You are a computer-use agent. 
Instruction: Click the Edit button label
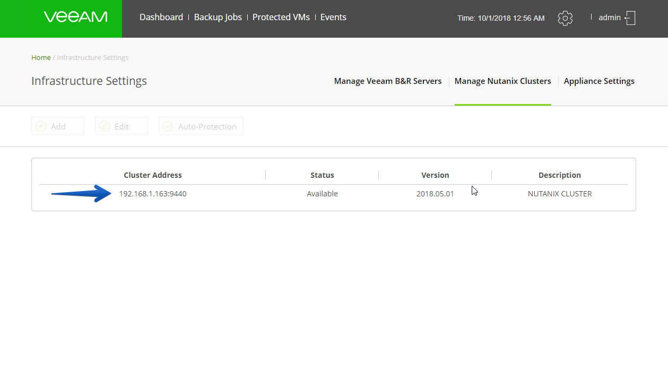point(122,126)
